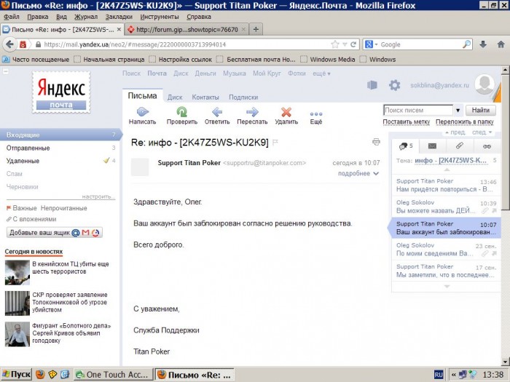This screenshot has height=382, width=510.
Task: Expand the Поиск писем options dropdown
Action: tap(458, 110)
